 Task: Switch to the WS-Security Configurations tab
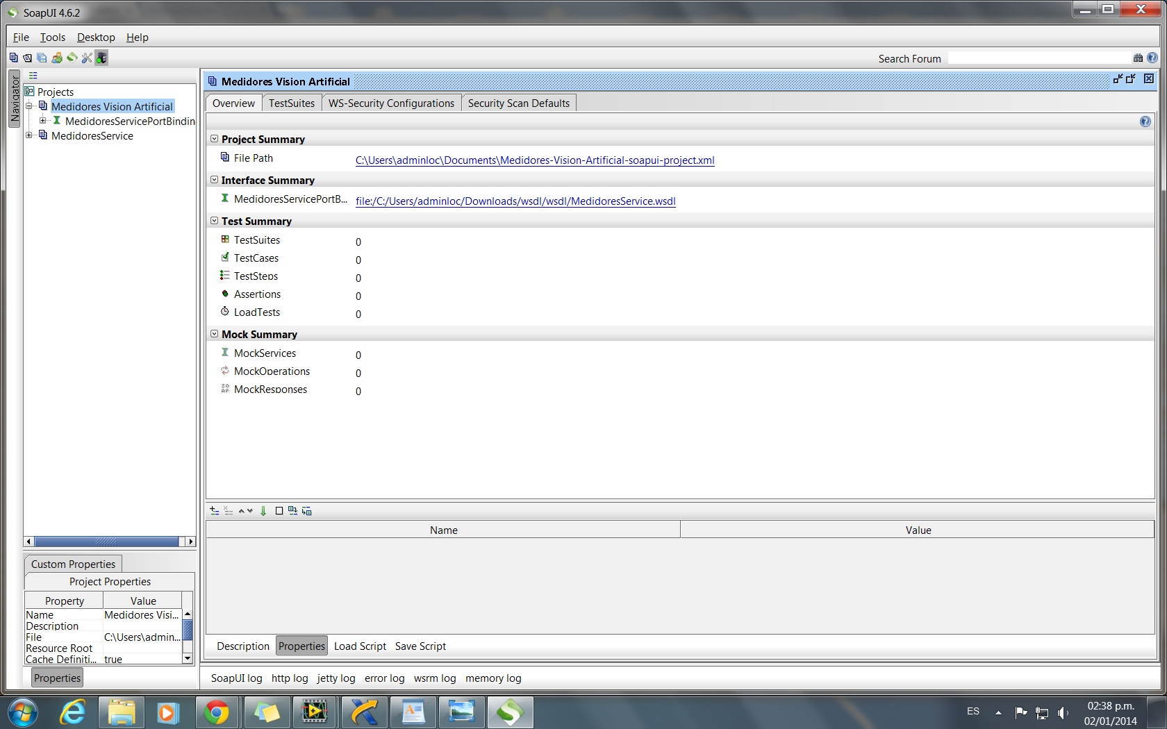click(x=391, y=103)
